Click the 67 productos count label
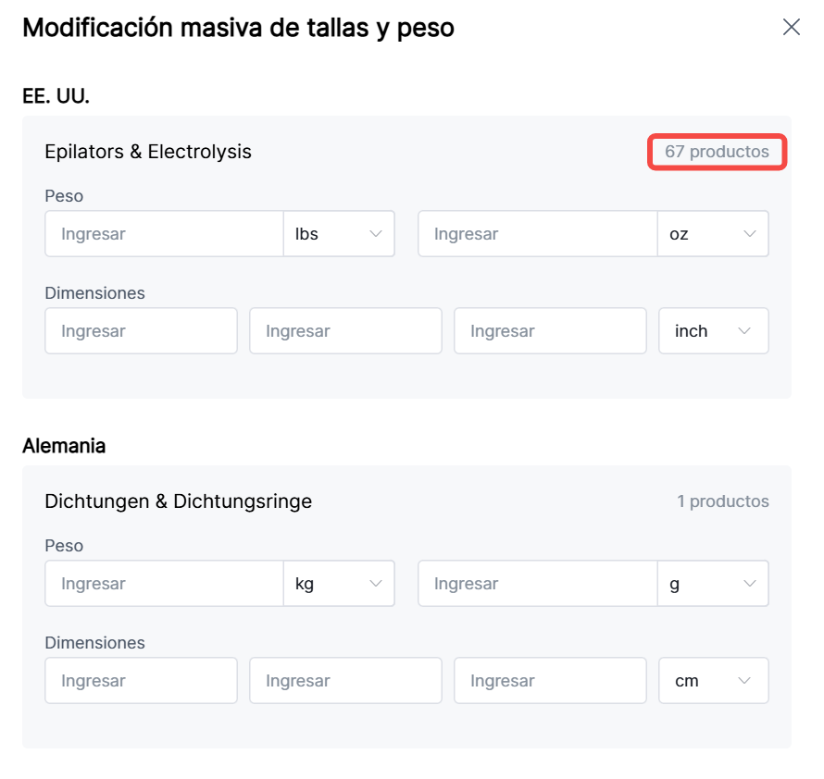This screenshot has width=824, height=779. click(717, 152)
